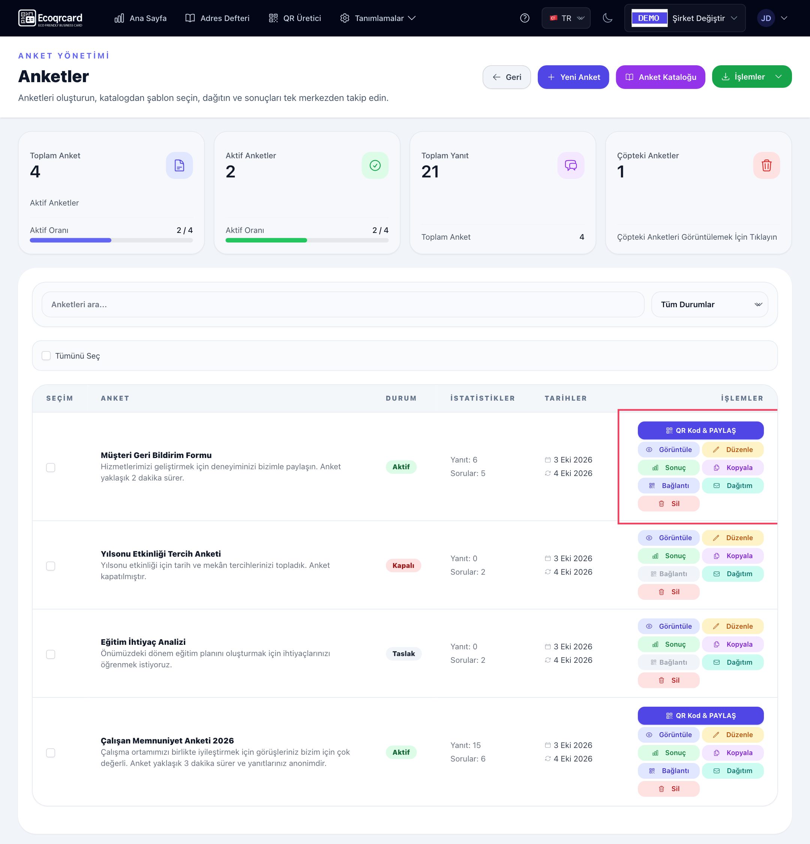Expand the Tanımlamalar menu
Viewport: 810px width, 844px height.
(x=378, y=18)
